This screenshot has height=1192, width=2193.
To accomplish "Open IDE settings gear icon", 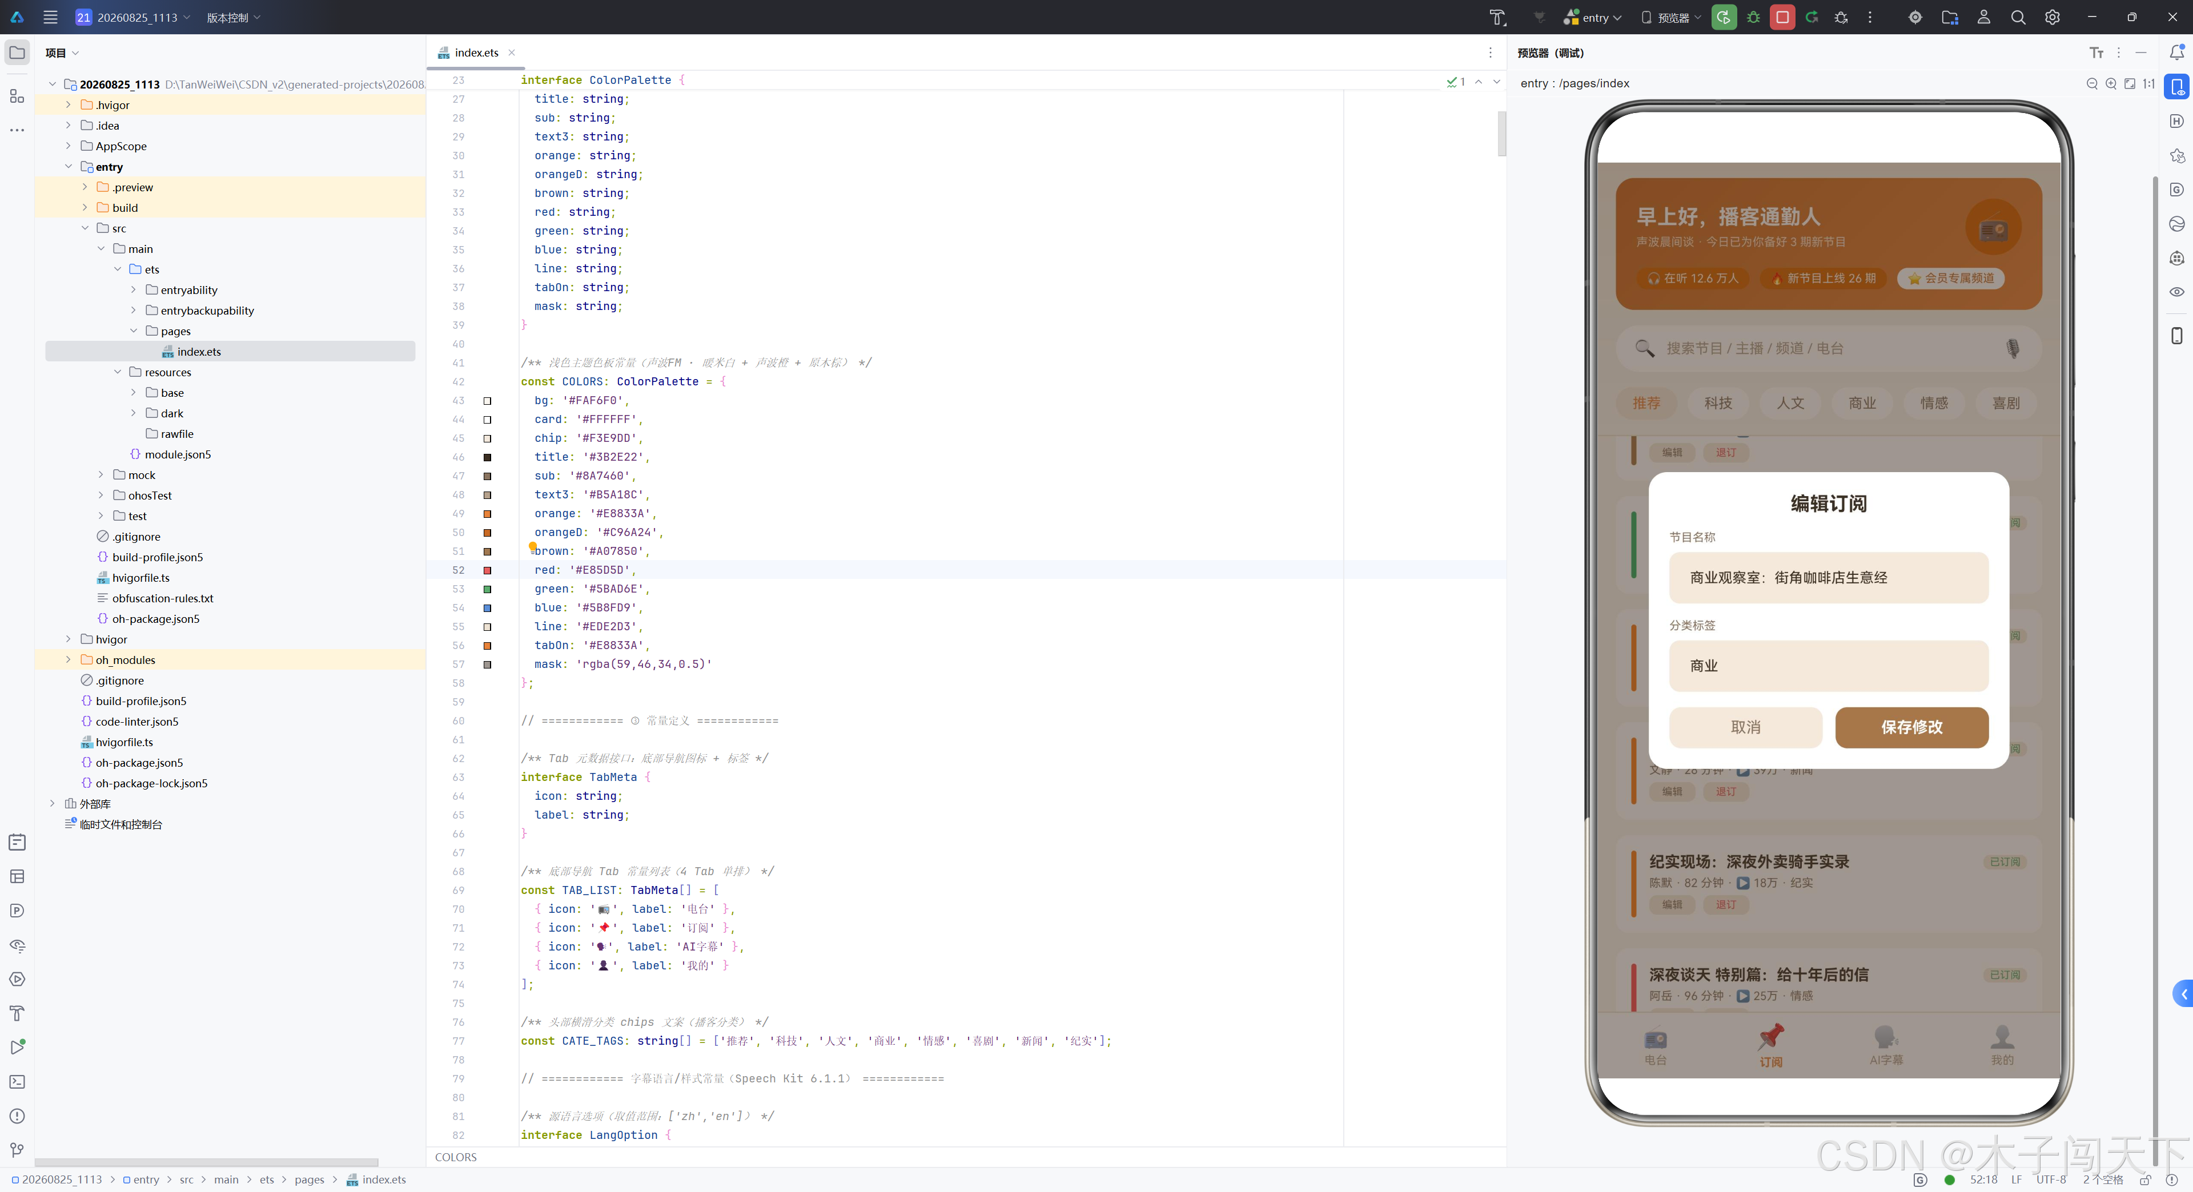I will [x=2052, y=17].
